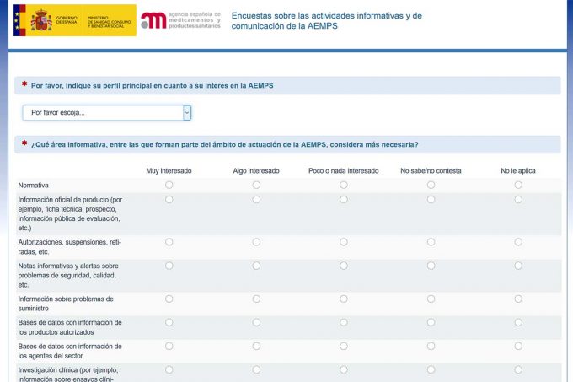Select 'Algo interesado' for Información sobre problemas de suministro

(256, 299)
